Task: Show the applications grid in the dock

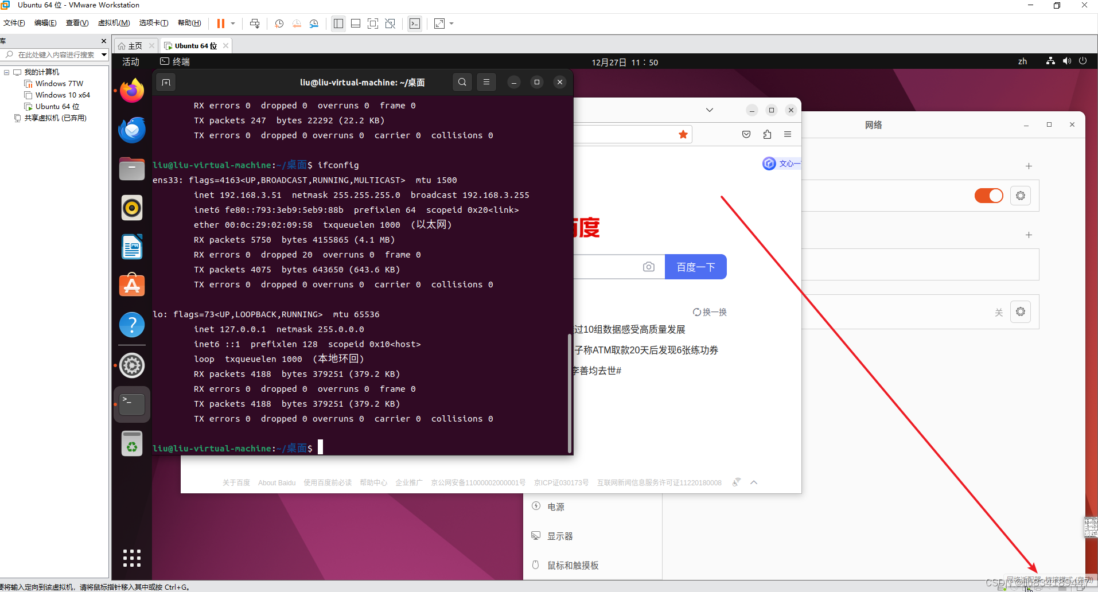Action: (x=132, y=558)
